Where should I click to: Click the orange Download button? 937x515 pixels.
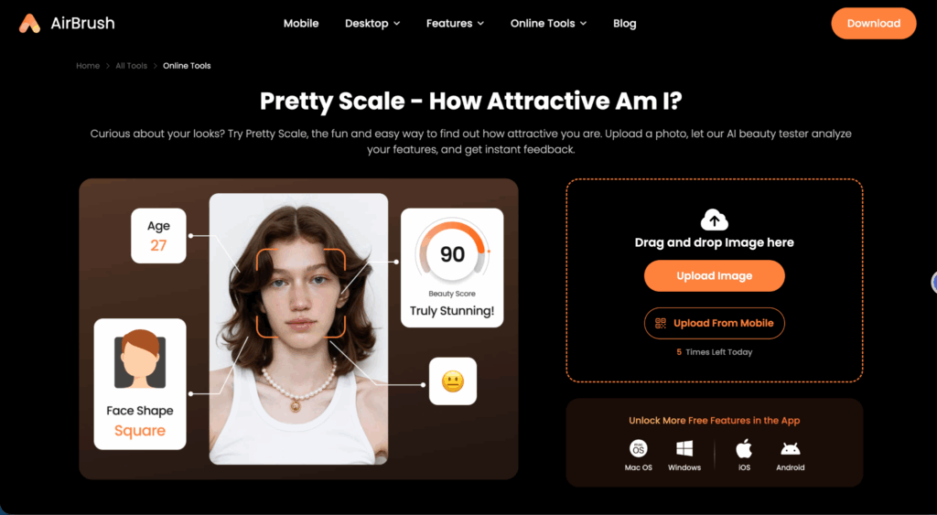click(874, 23)
